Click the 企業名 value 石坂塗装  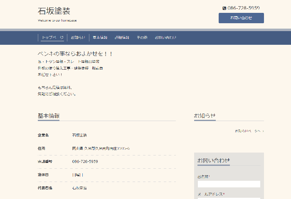point(79,135)
